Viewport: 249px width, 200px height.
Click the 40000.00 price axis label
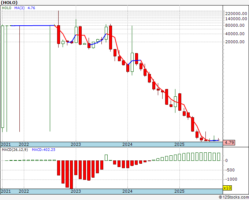point(235,34)
